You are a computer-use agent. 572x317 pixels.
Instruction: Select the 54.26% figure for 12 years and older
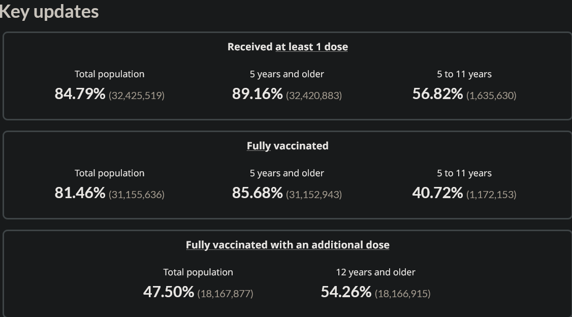[x=346, y=292]
